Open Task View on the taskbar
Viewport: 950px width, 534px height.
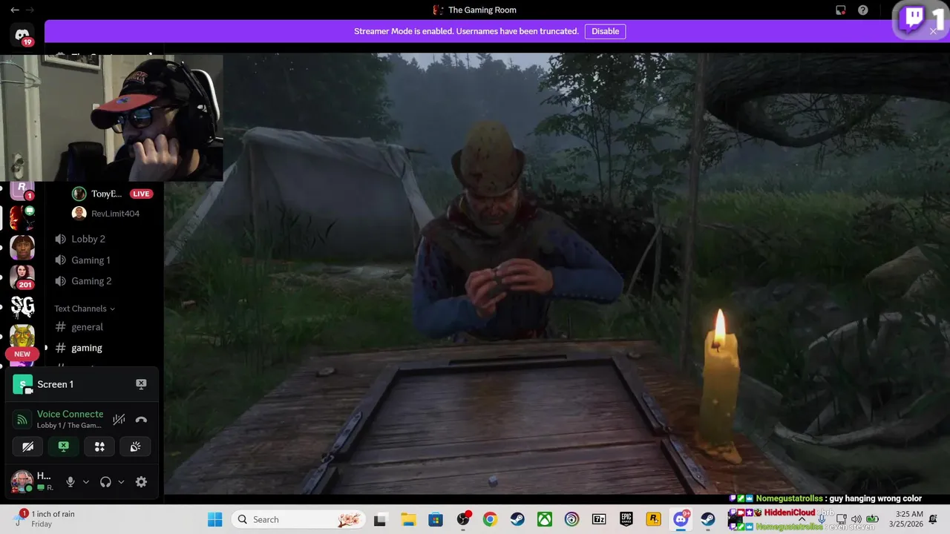click(x=380, y=519)
